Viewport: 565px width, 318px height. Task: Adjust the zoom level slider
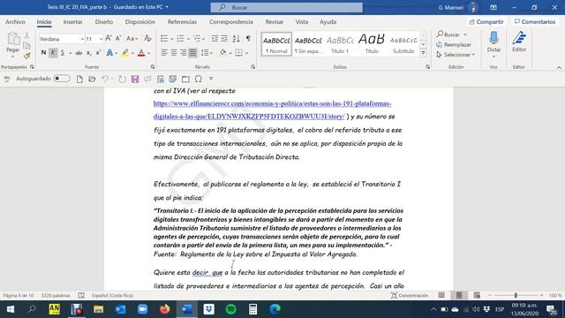coord(516,295)
